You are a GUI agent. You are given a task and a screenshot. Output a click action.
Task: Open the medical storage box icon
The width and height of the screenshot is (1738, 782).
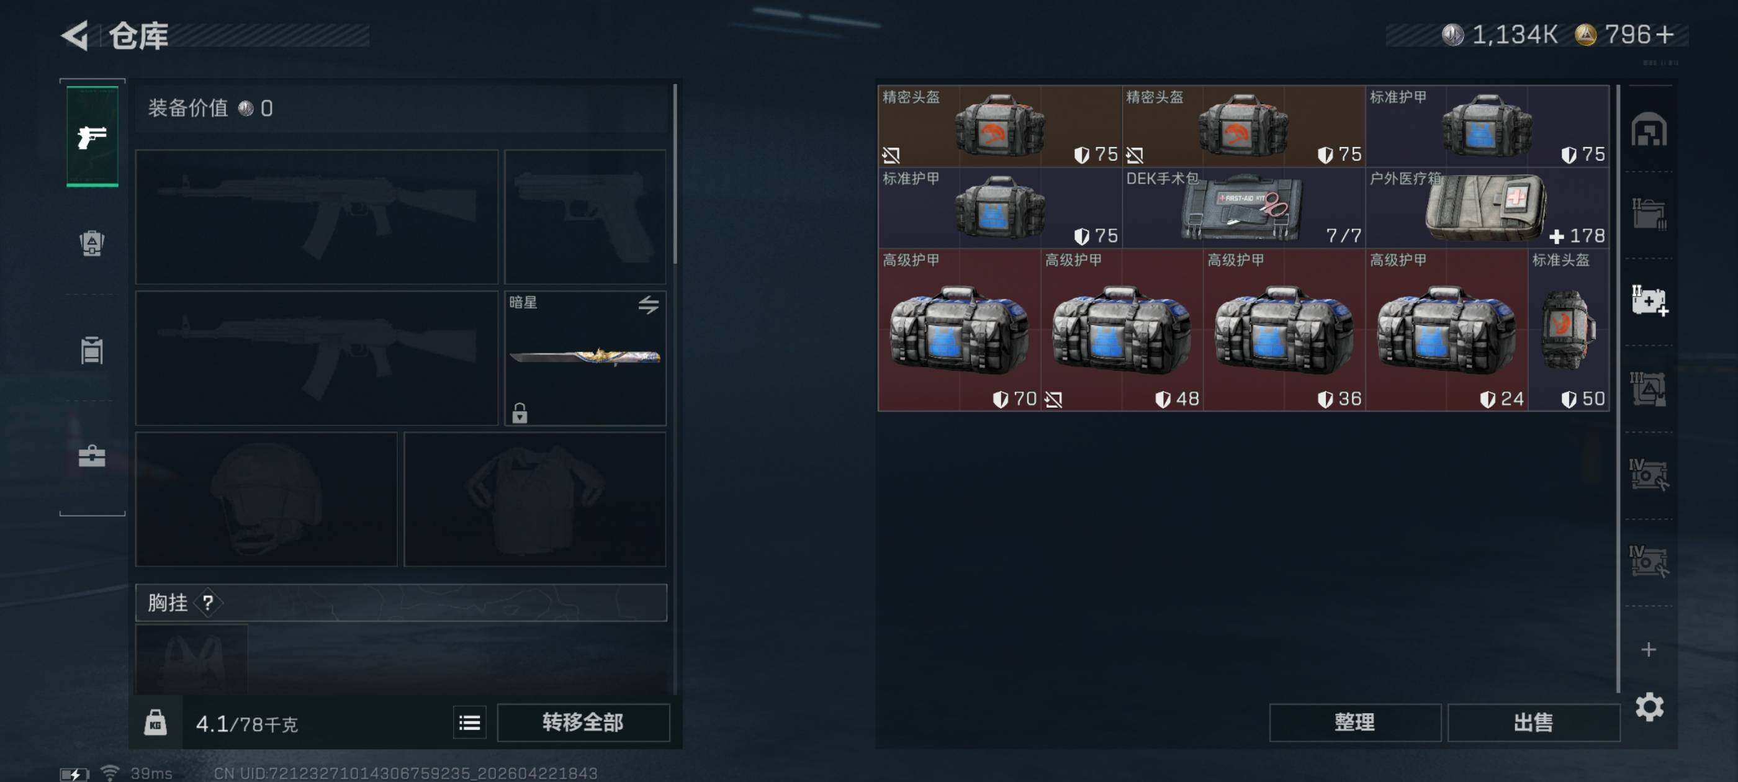(x=1648, y=301)
